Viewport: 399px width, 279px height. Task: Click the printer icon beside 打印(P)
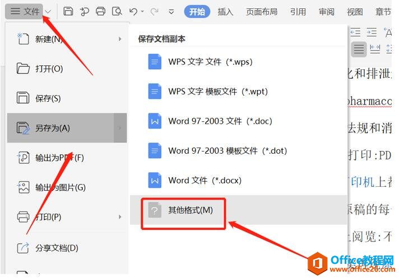(23, 217)
